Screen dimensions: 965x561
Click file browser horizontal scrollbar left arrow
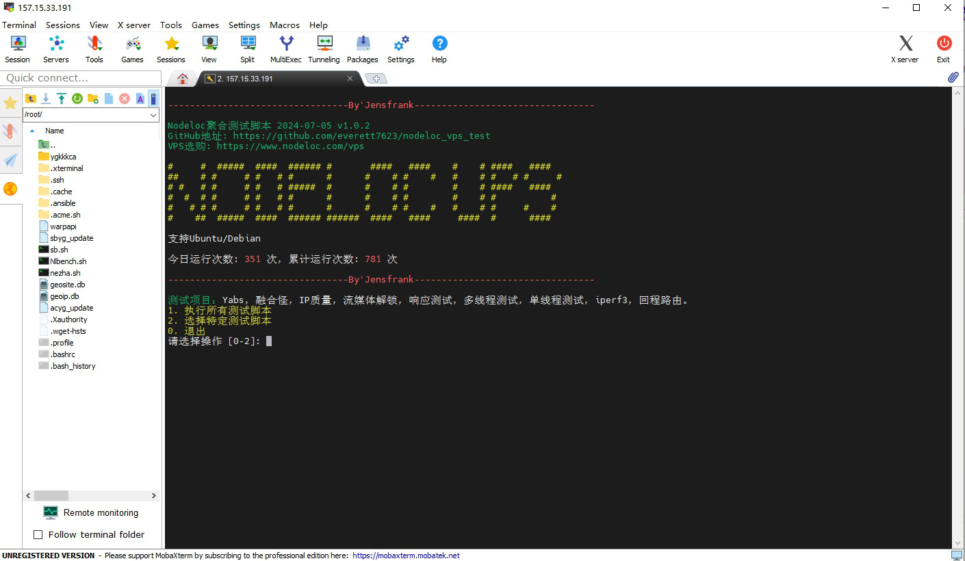click(x=29, y=495)
